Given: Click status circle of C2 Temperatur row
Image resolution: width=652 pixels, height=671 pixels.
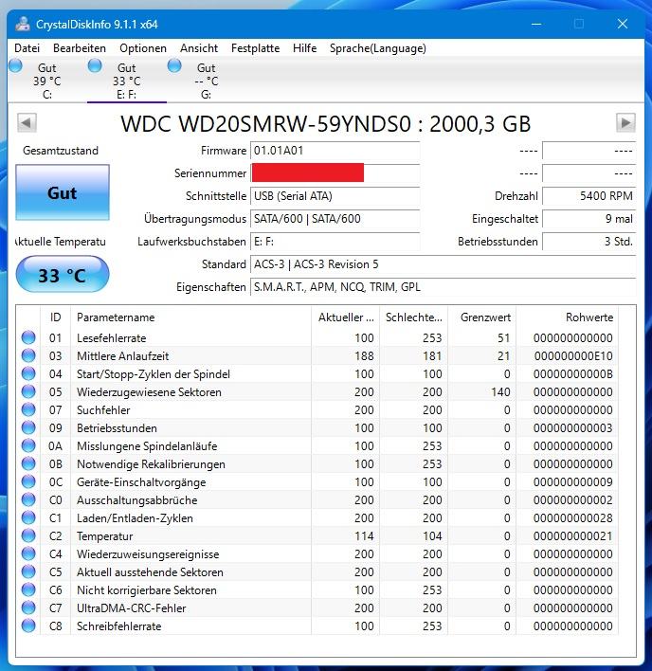Looking at the screenshot, I should [28, 535].
